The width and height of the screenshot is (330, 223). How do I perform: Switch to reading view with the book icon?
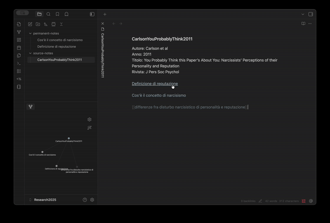coord(303,24)
